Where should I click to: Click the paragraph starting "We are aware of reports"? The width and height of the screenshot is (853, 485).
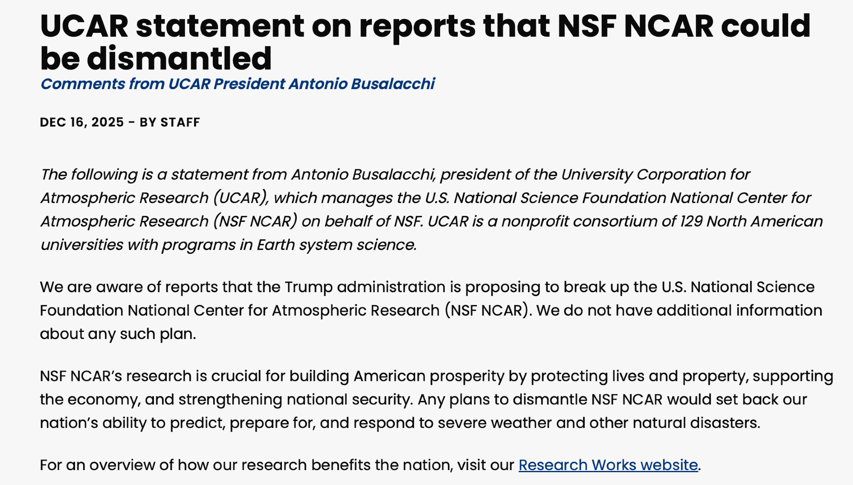tap(426, 310)
